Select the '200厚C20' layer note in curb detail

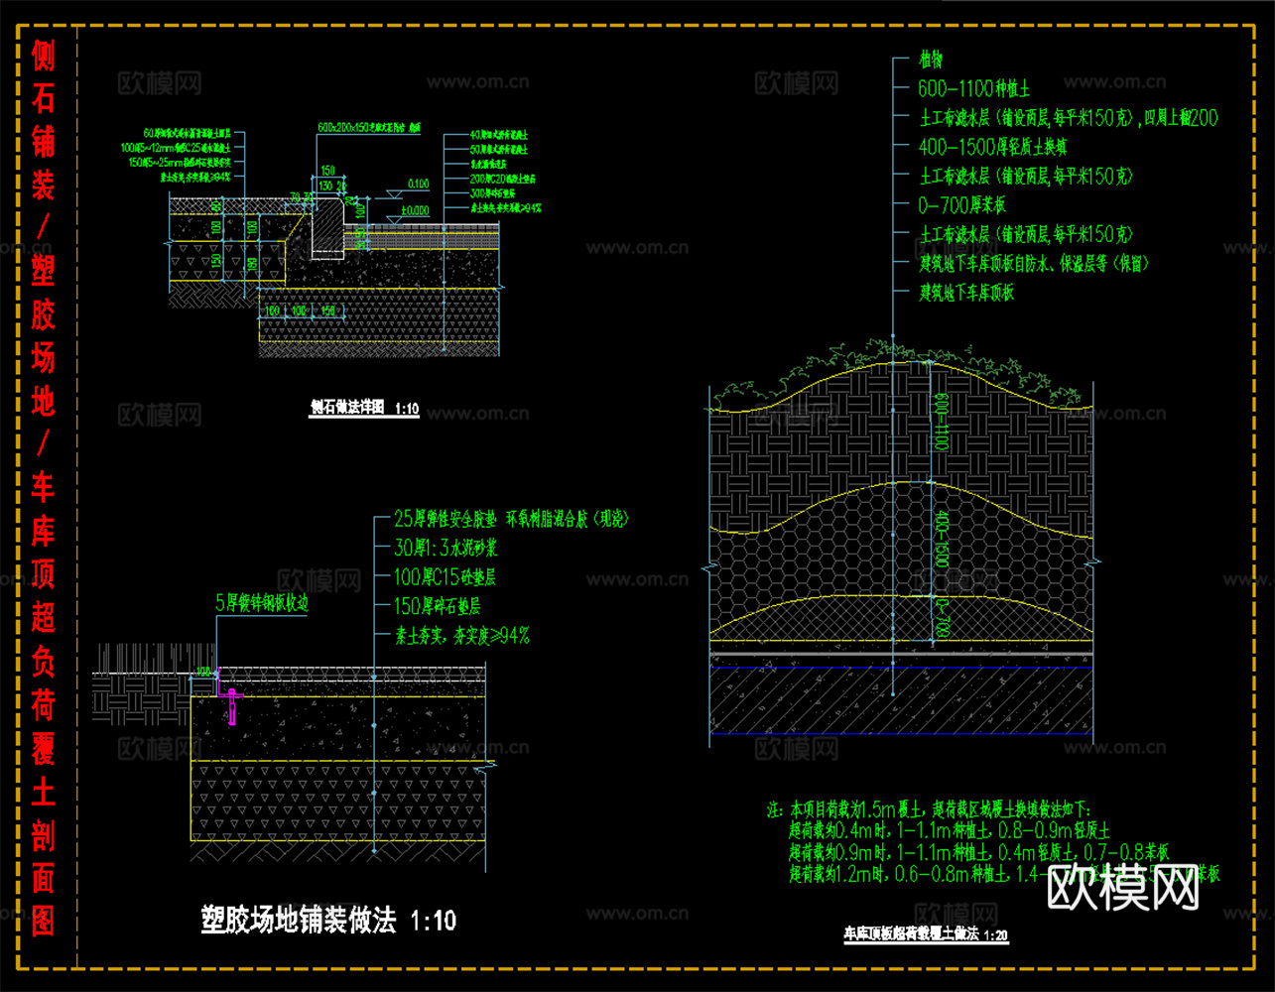coord(503,179)
